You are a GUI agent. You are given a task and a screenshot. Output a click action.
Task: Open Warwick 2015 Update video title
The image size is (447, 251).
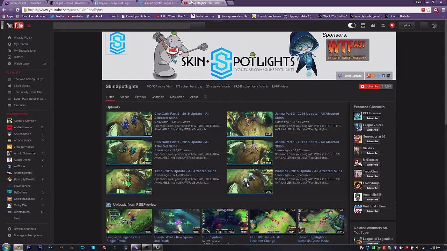tap(309, 171)
